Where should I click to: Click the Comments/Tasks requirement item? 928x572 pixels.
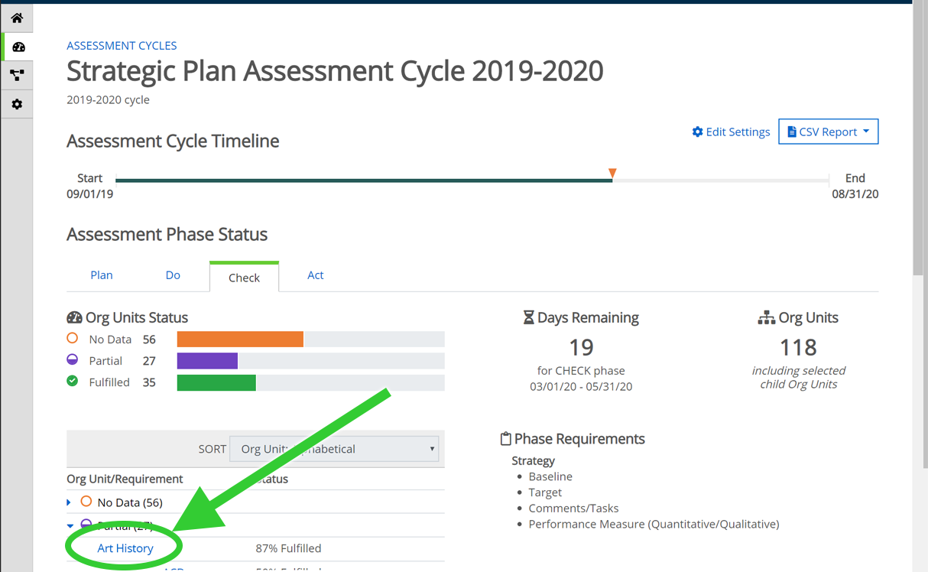pos(573,508)
